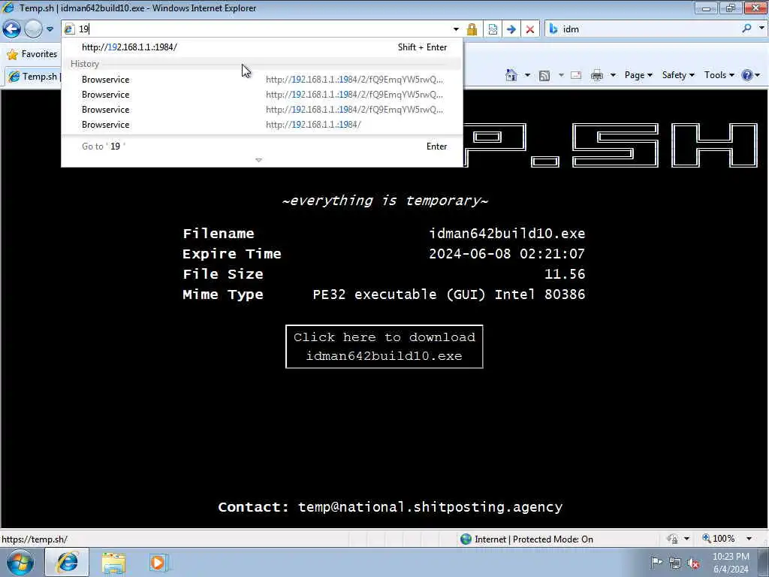Open search provider dropdown arrow
769x577 pixels.
point(761,29)
